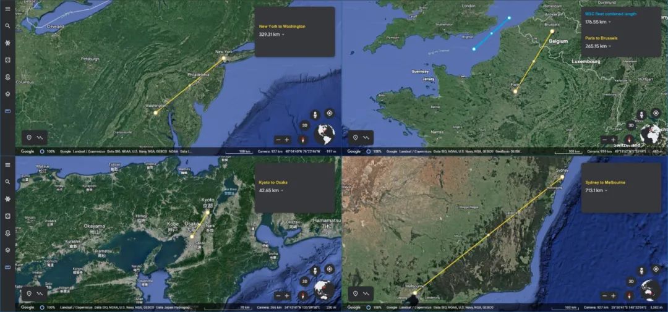Click the draw line icon in the Sydney map

click(x=366, y=293)
